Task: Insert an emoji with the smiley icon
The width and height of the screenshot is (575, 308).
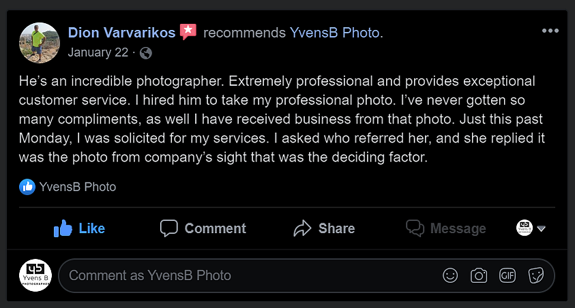Action: pyautogui.click(x=450, y=275)
